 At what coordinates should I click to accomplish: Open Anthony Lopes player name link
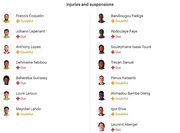click(x=28, y=47)
